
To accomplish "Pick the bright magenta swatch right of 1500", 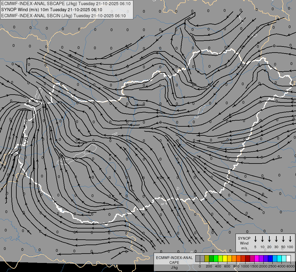I will click(x=257, y=258).
